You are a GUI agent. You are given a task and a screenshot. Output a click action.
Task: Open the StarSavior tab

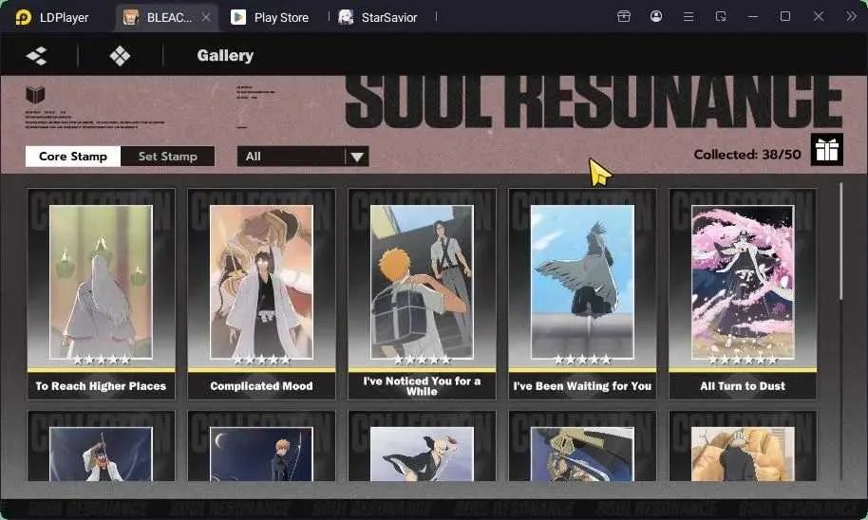(378, 18)
